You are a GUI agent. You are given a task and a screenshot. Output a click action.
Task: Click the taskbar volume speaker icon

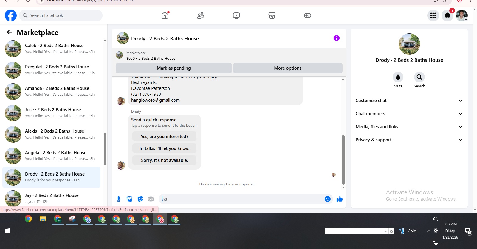click(436, 219)
